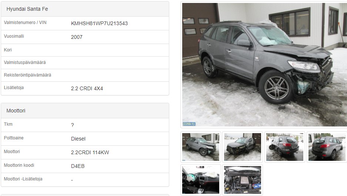
Task: Select the crushed front-end thumbnail
Action: (x=243, y=147)
